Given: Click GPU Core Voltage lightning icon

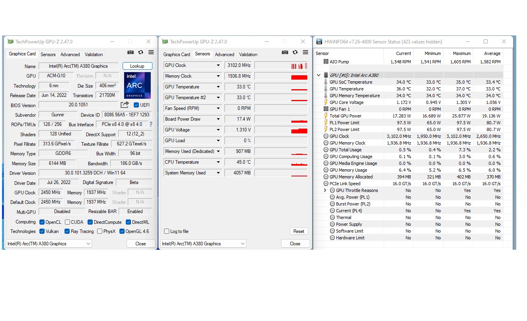Looking at the screenshot, I should pos(326,102).
